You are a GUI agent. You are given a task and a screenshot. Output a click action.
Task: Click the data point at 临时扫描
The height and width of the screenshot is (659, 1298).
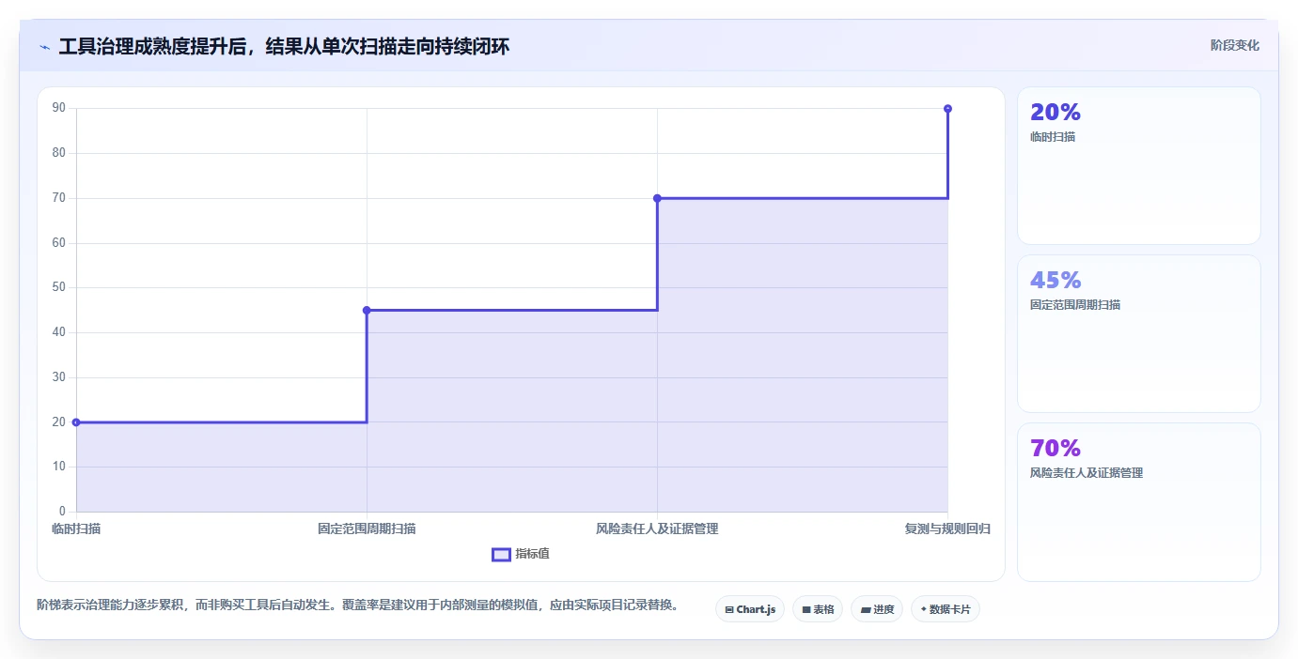(x=76, y=422)
